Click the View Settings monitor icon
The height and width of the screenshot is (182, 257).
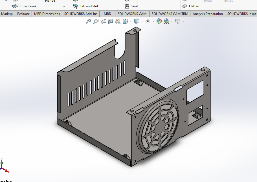[178, 21]
